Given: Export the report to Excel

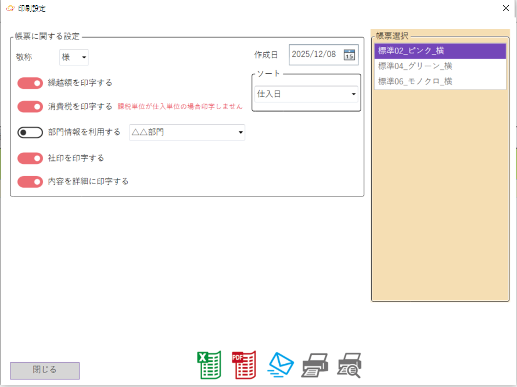Looking at the screenshot, I should pos(209,365).
